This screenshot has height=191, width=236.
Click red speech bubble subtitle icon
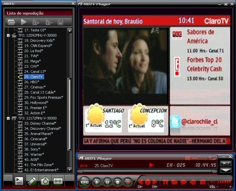[183, 182]
